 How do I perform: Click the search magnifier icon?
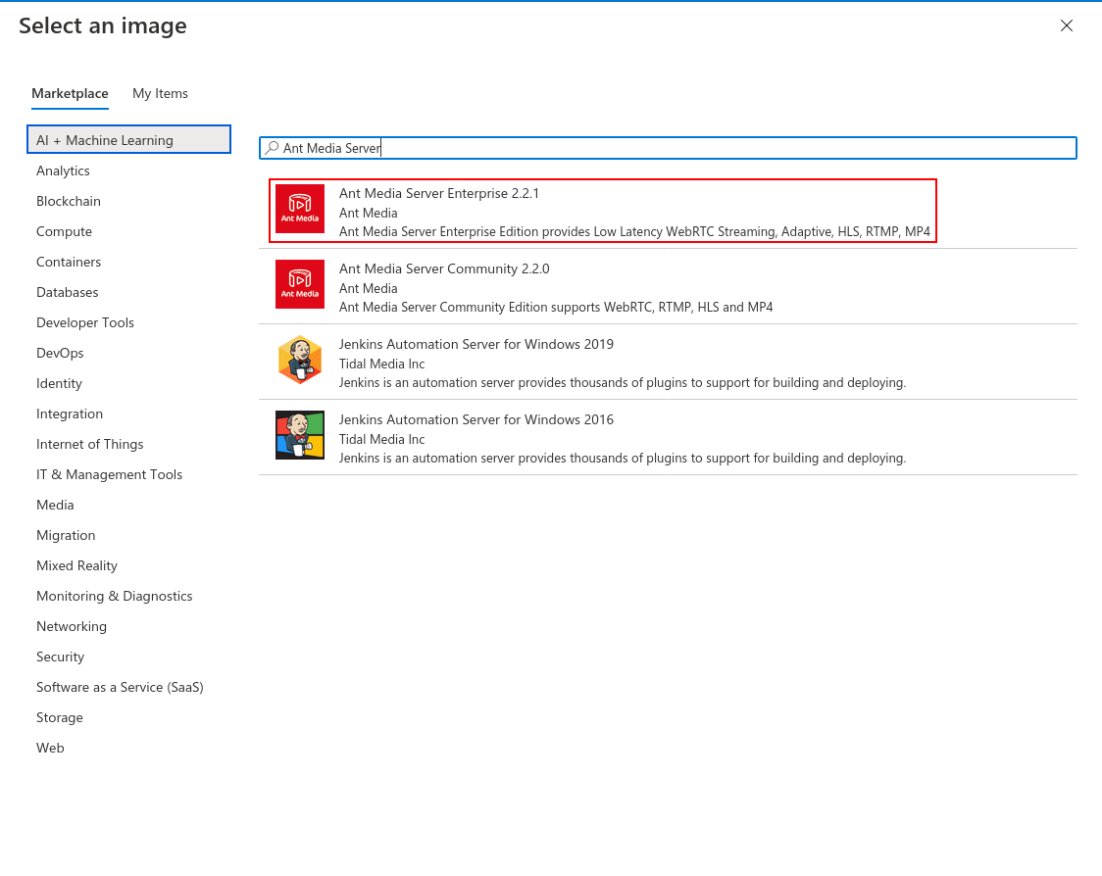click(x=272, y=148)
